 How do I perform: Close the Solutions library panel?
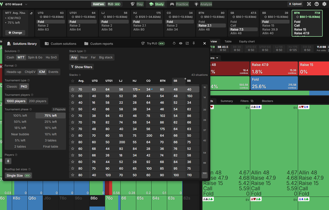click(204, 43)
